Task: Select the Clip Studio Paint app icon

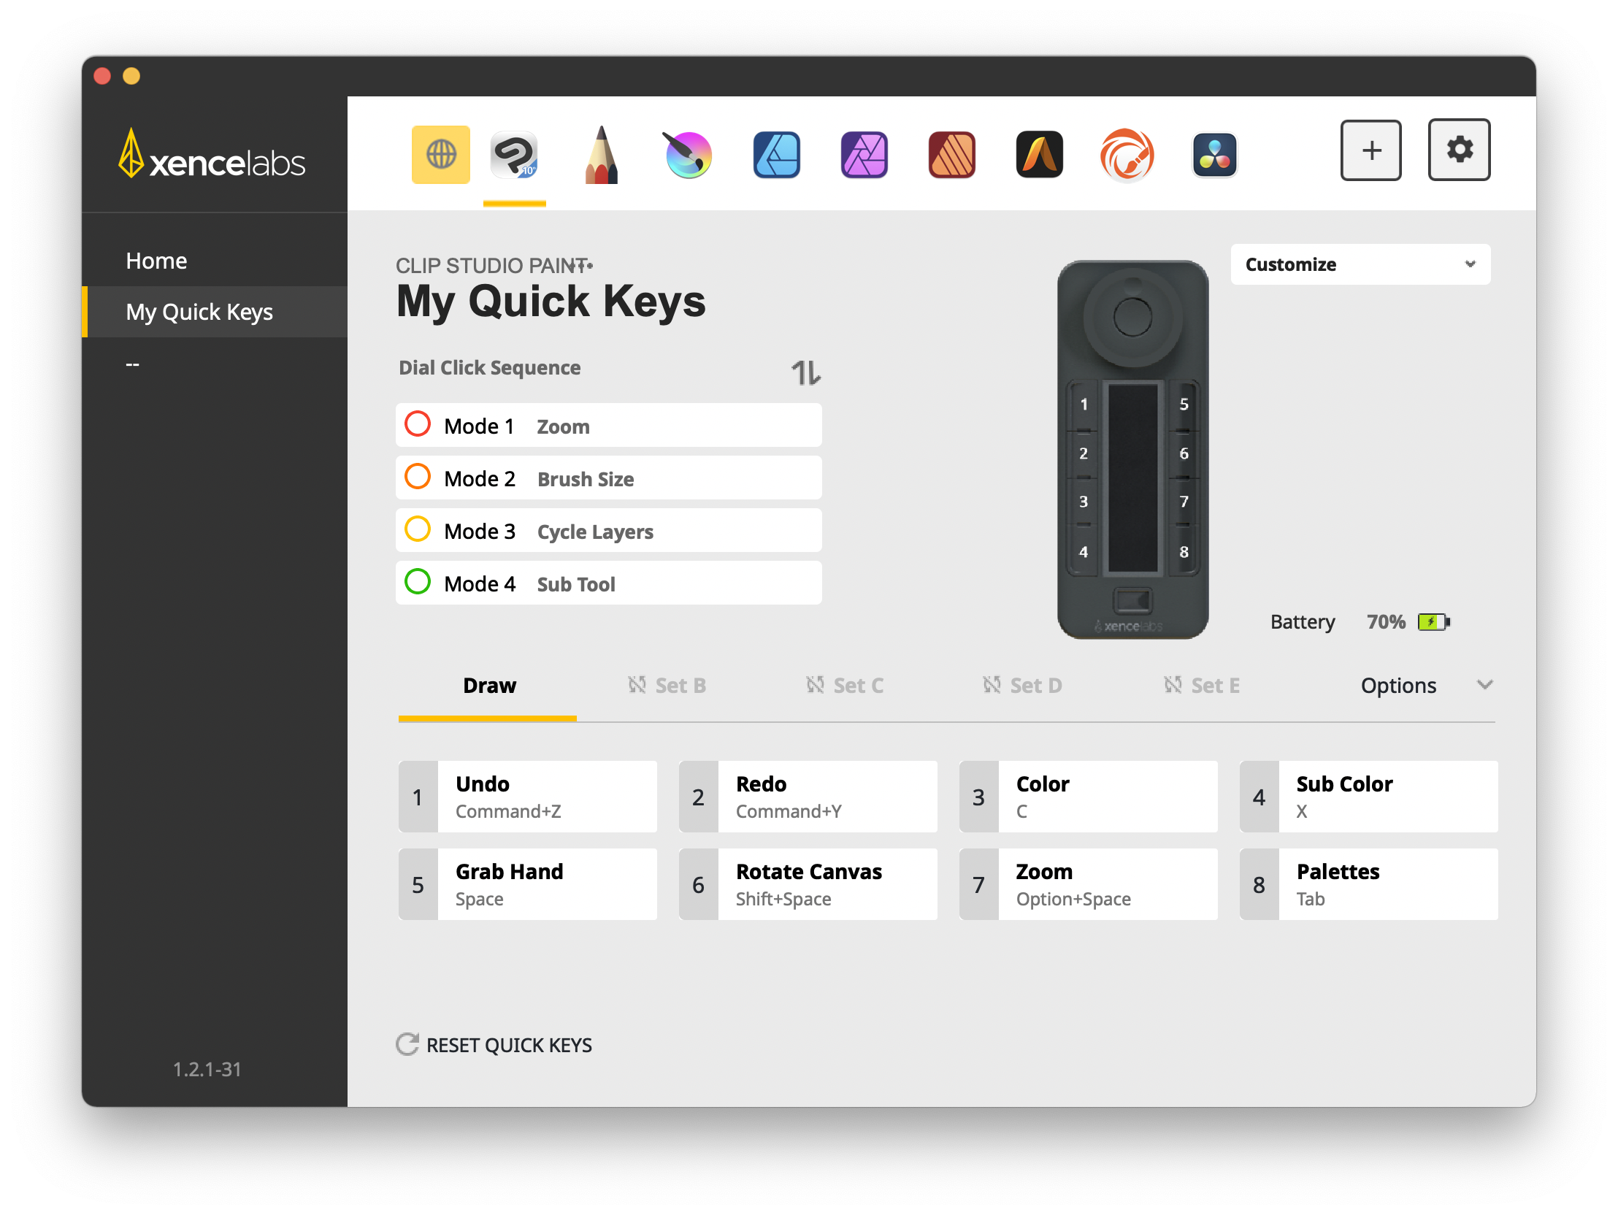Action: pos(514,154)
